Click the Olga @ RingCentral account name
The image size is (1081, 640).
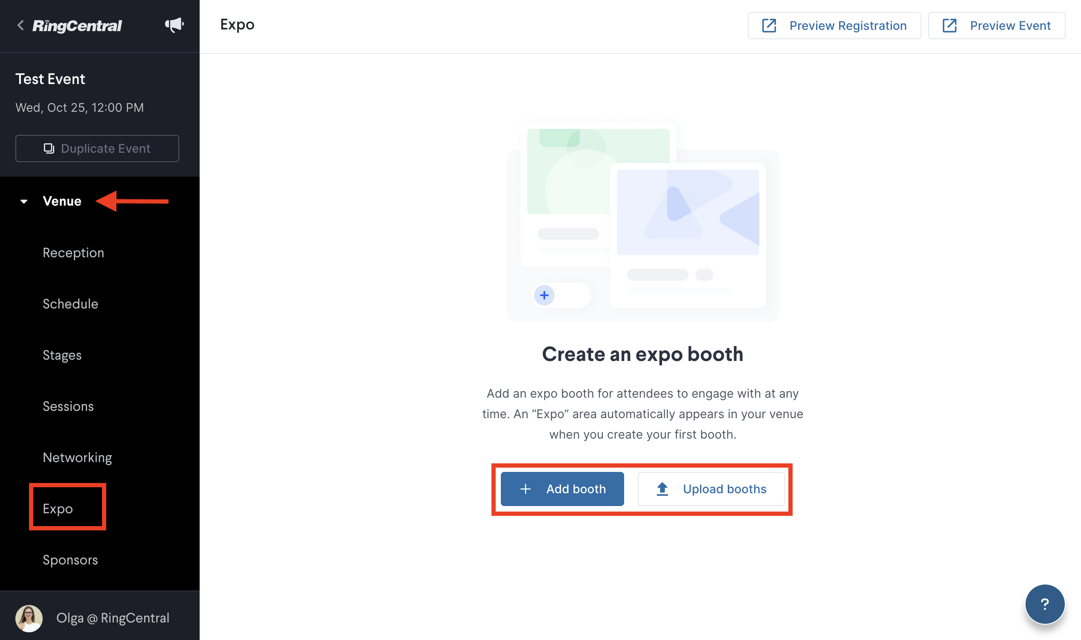point(113,618)
